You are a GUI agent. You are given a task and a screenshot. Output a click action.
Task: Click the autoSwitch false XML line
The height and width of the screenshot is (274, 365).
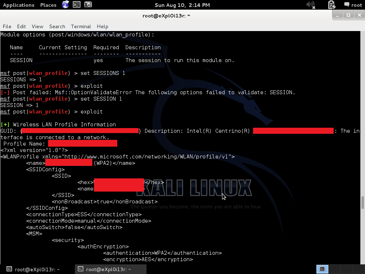(74, 227)
